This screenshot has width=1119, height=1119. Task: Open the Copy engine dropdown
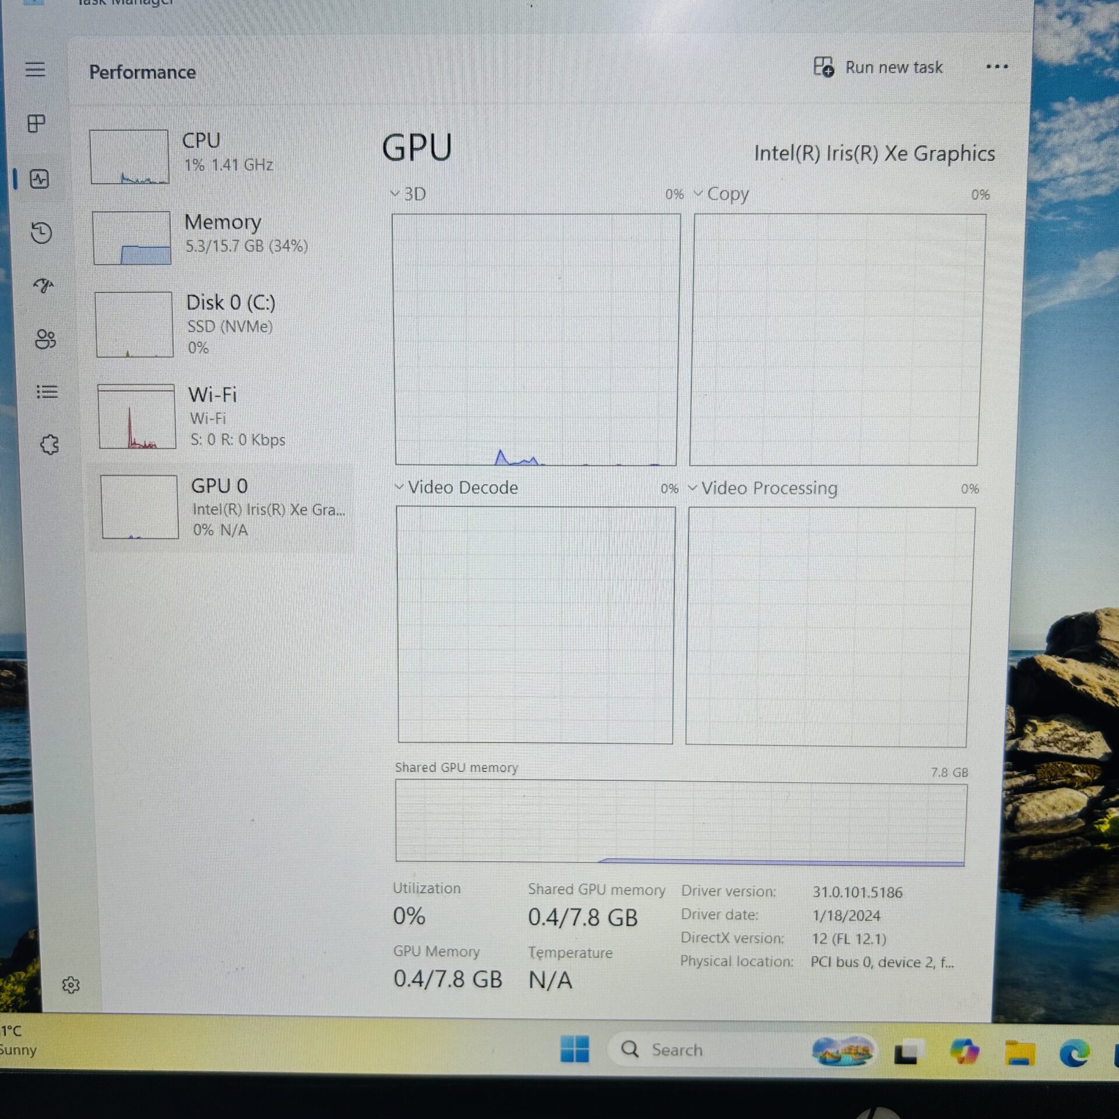point(722,193)
